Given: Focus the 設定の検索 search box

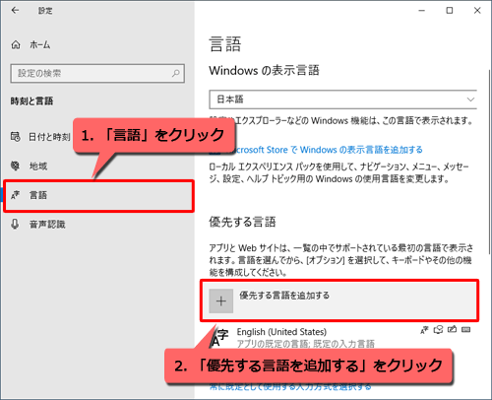Looking at the screenshot, I should [x=97, y=73].
